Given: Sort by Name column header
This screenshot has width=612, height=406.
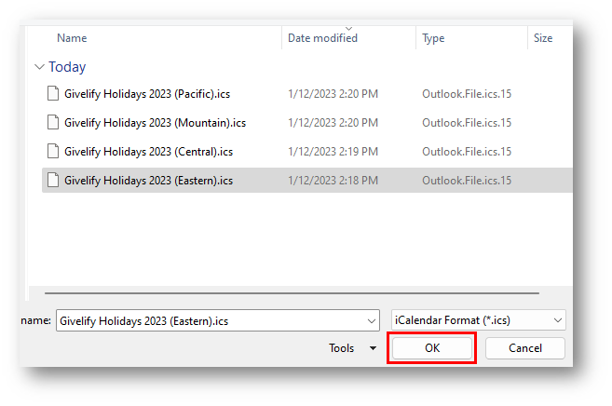Looking at the screenshot, I should [x=72, y=38].
